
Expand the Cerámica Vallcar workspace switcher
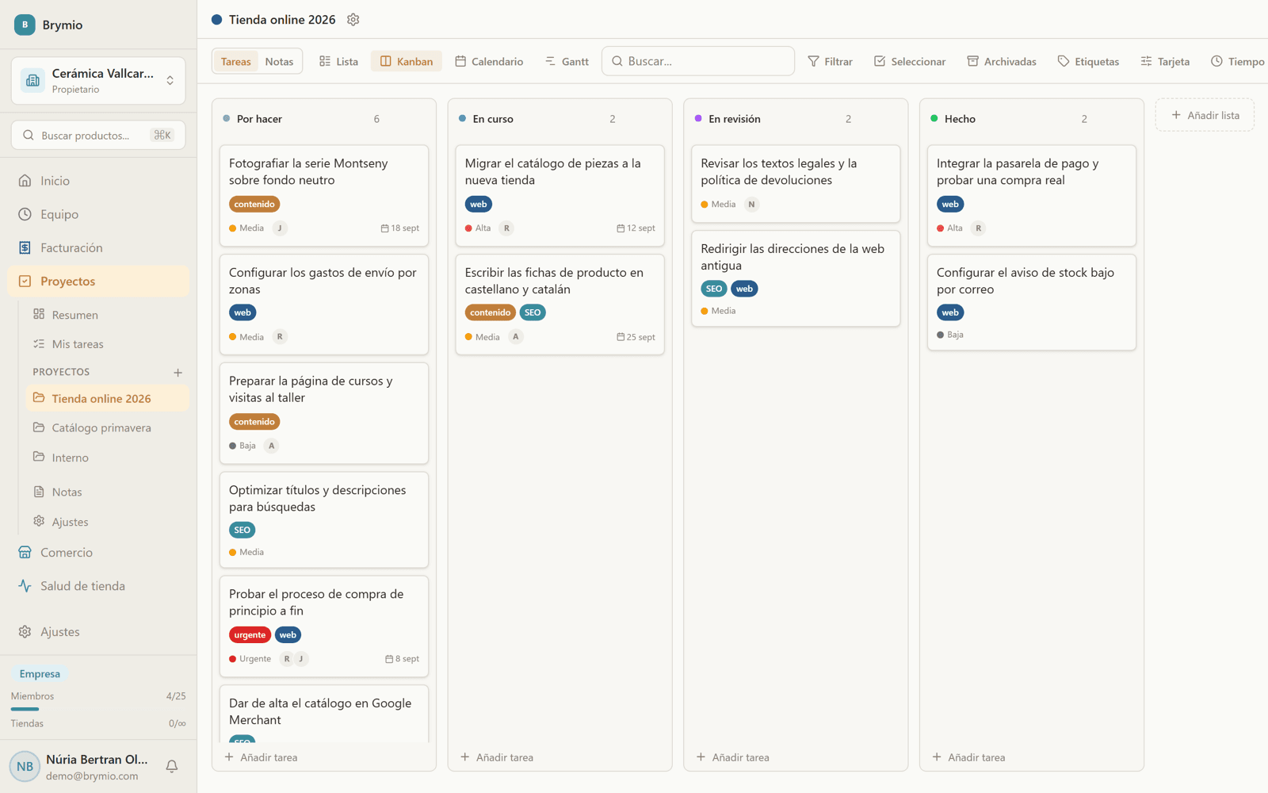coord(98,80)
